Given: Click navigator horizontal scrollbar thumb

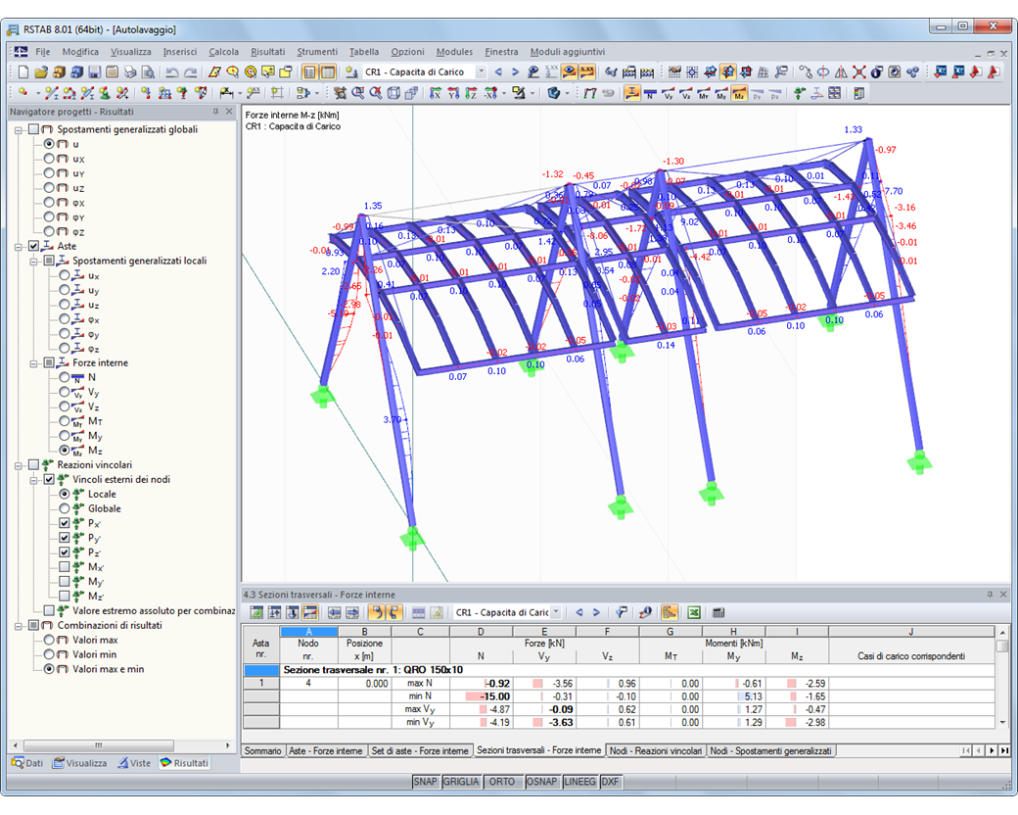Looking at the screenshot, I should pos(99,745).
